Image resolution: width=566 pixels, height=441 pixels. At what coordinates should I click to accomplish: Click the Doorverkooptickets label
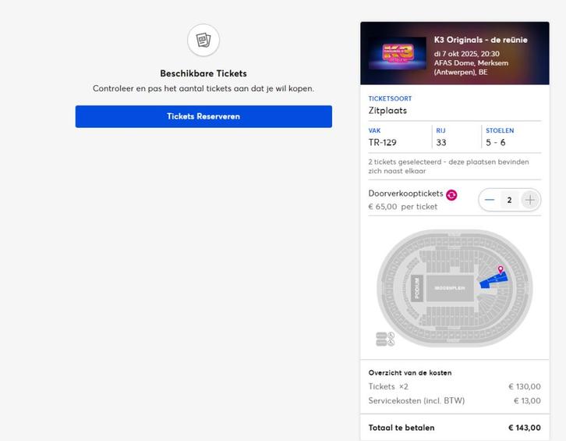point(405,194)
